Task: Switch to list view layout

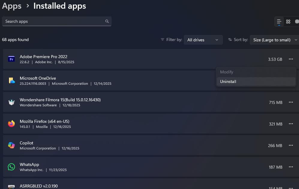Action: 279,22
